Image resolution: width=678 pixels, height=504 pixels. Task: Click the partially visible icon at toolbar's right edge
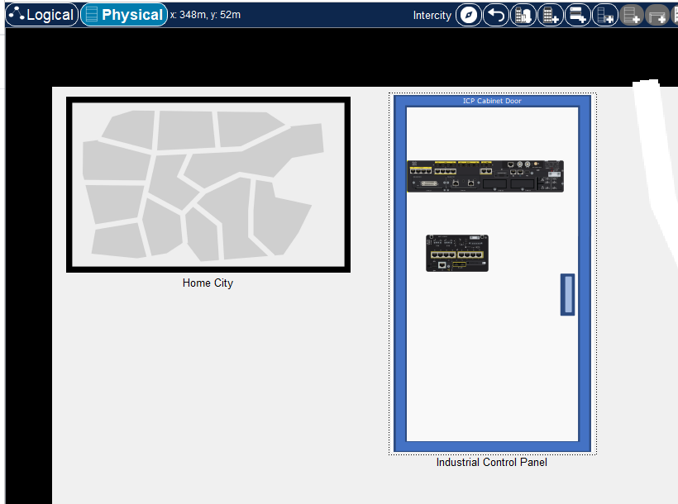coord(672,15)
